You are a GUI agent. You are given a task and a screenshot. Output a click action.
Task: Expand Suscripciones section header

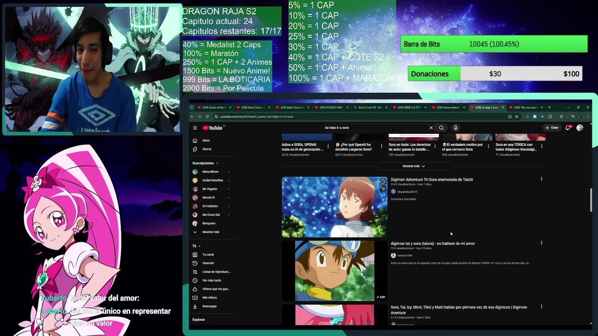tap(205, 163)
